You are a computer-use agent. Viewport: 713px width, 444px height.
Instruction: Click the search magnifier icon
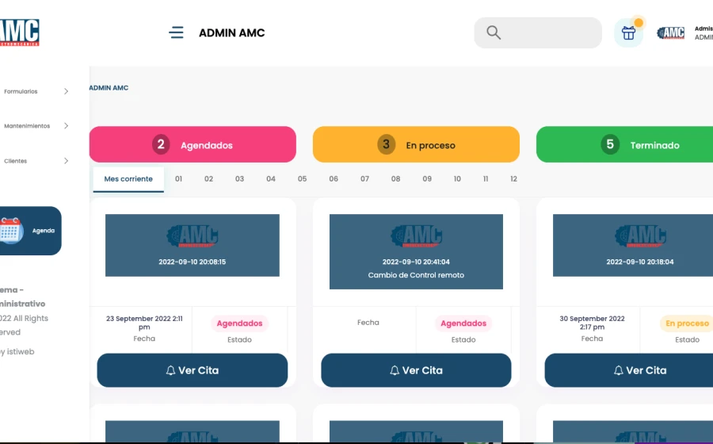coord(494,33)
